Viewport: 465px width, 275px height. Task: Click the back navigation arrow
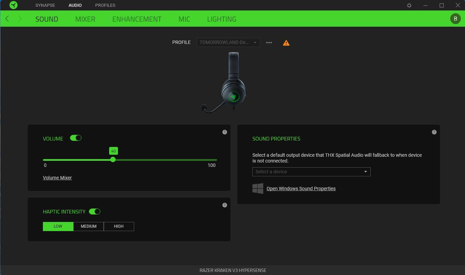[7, 19]
